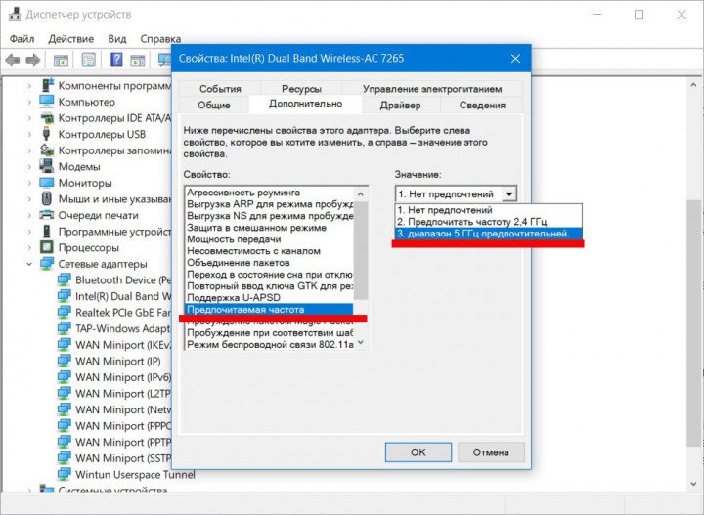Image resolution: width=704 pixels, height=515 pixels.
Task: Click the show/hide action pane toolbar icon
Action: click(x=138, y=60)
